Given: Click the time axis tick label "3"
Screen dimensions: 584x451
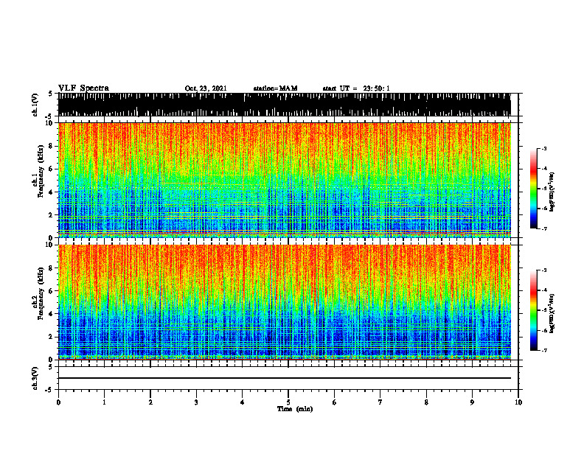Looking at the screenshot, I should tap(196, 402).
